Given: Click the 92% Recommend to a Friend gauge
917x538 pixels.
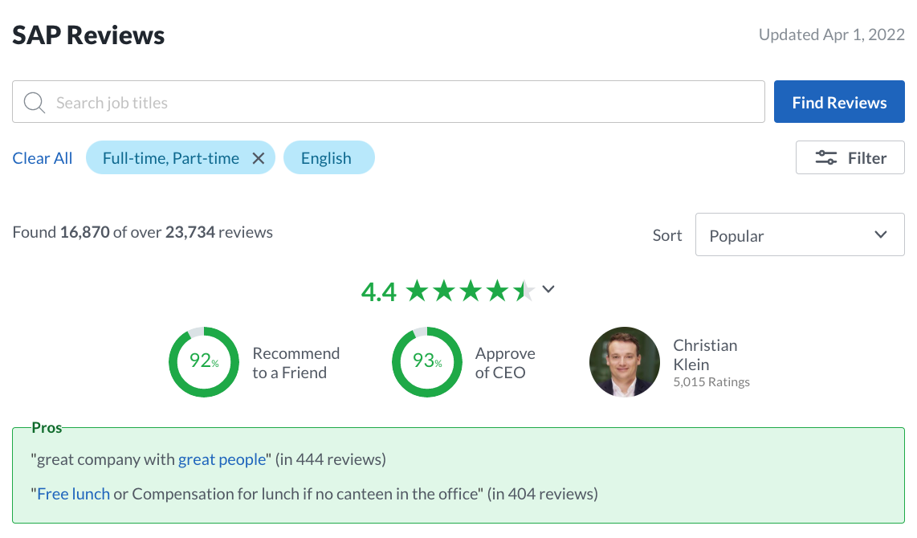Looking at the screenshot, I should pos(203,362).
